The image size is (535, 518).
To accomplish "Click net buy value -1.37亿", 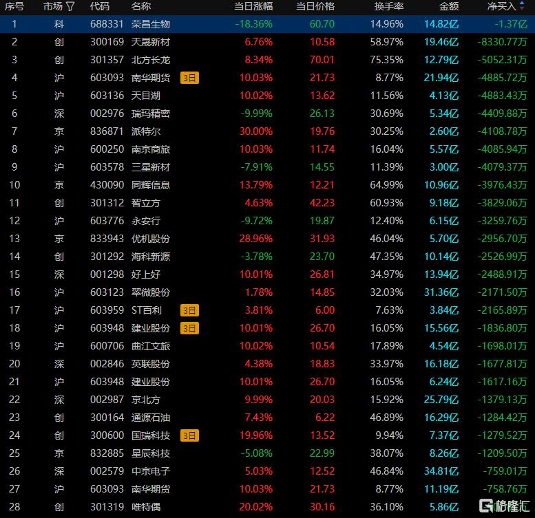I will click(x=511, y=24).
